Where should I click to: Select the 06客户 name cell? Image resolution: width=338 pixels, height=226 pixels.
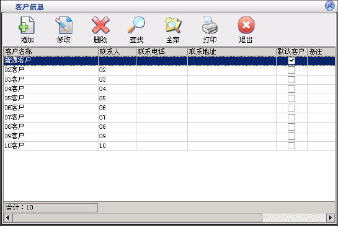click(51, 108)
